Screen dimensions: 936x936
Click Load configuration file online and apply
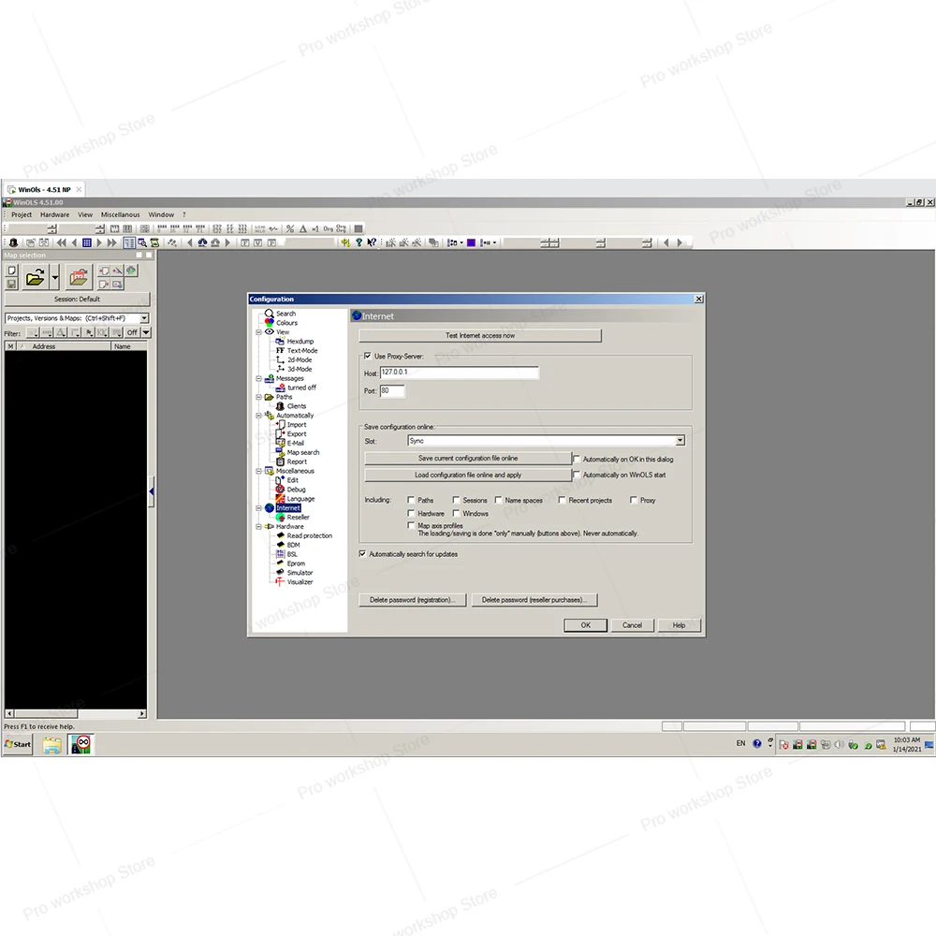(468, 475)
